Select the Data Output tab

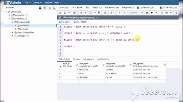pos(64,59)
